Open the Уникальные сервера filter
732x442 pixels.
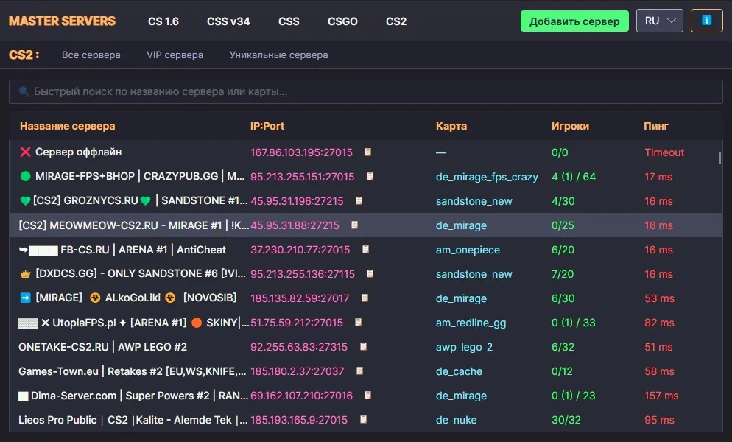[278, 55]
